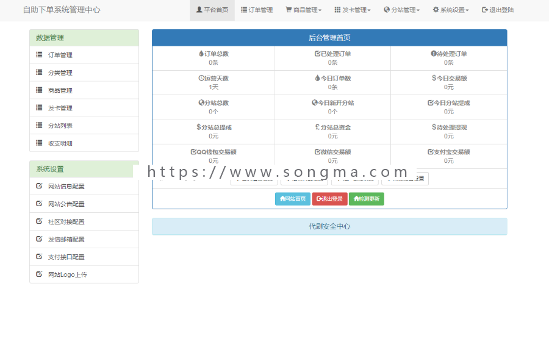
Task: Open 发卡管理 in the 数据管理 sidebar
Action: (x=84, y=108)
